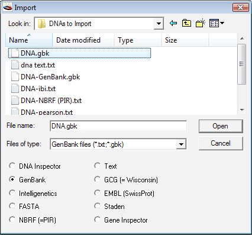Click the Back navigation arrow icon

pos(173,24)
